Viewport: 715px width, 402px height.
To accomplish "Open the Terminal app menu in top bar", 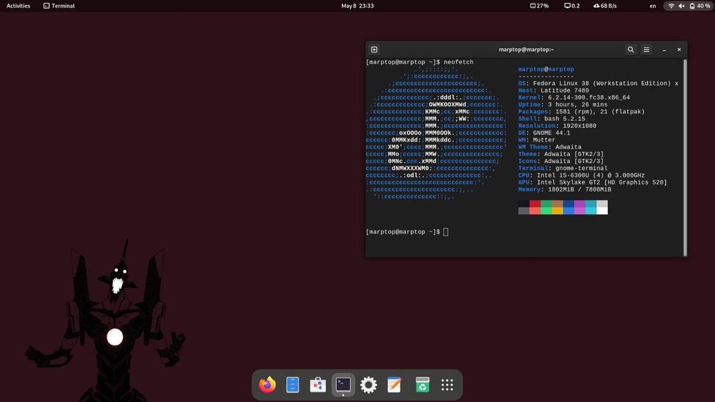I will tap(59, 6).
